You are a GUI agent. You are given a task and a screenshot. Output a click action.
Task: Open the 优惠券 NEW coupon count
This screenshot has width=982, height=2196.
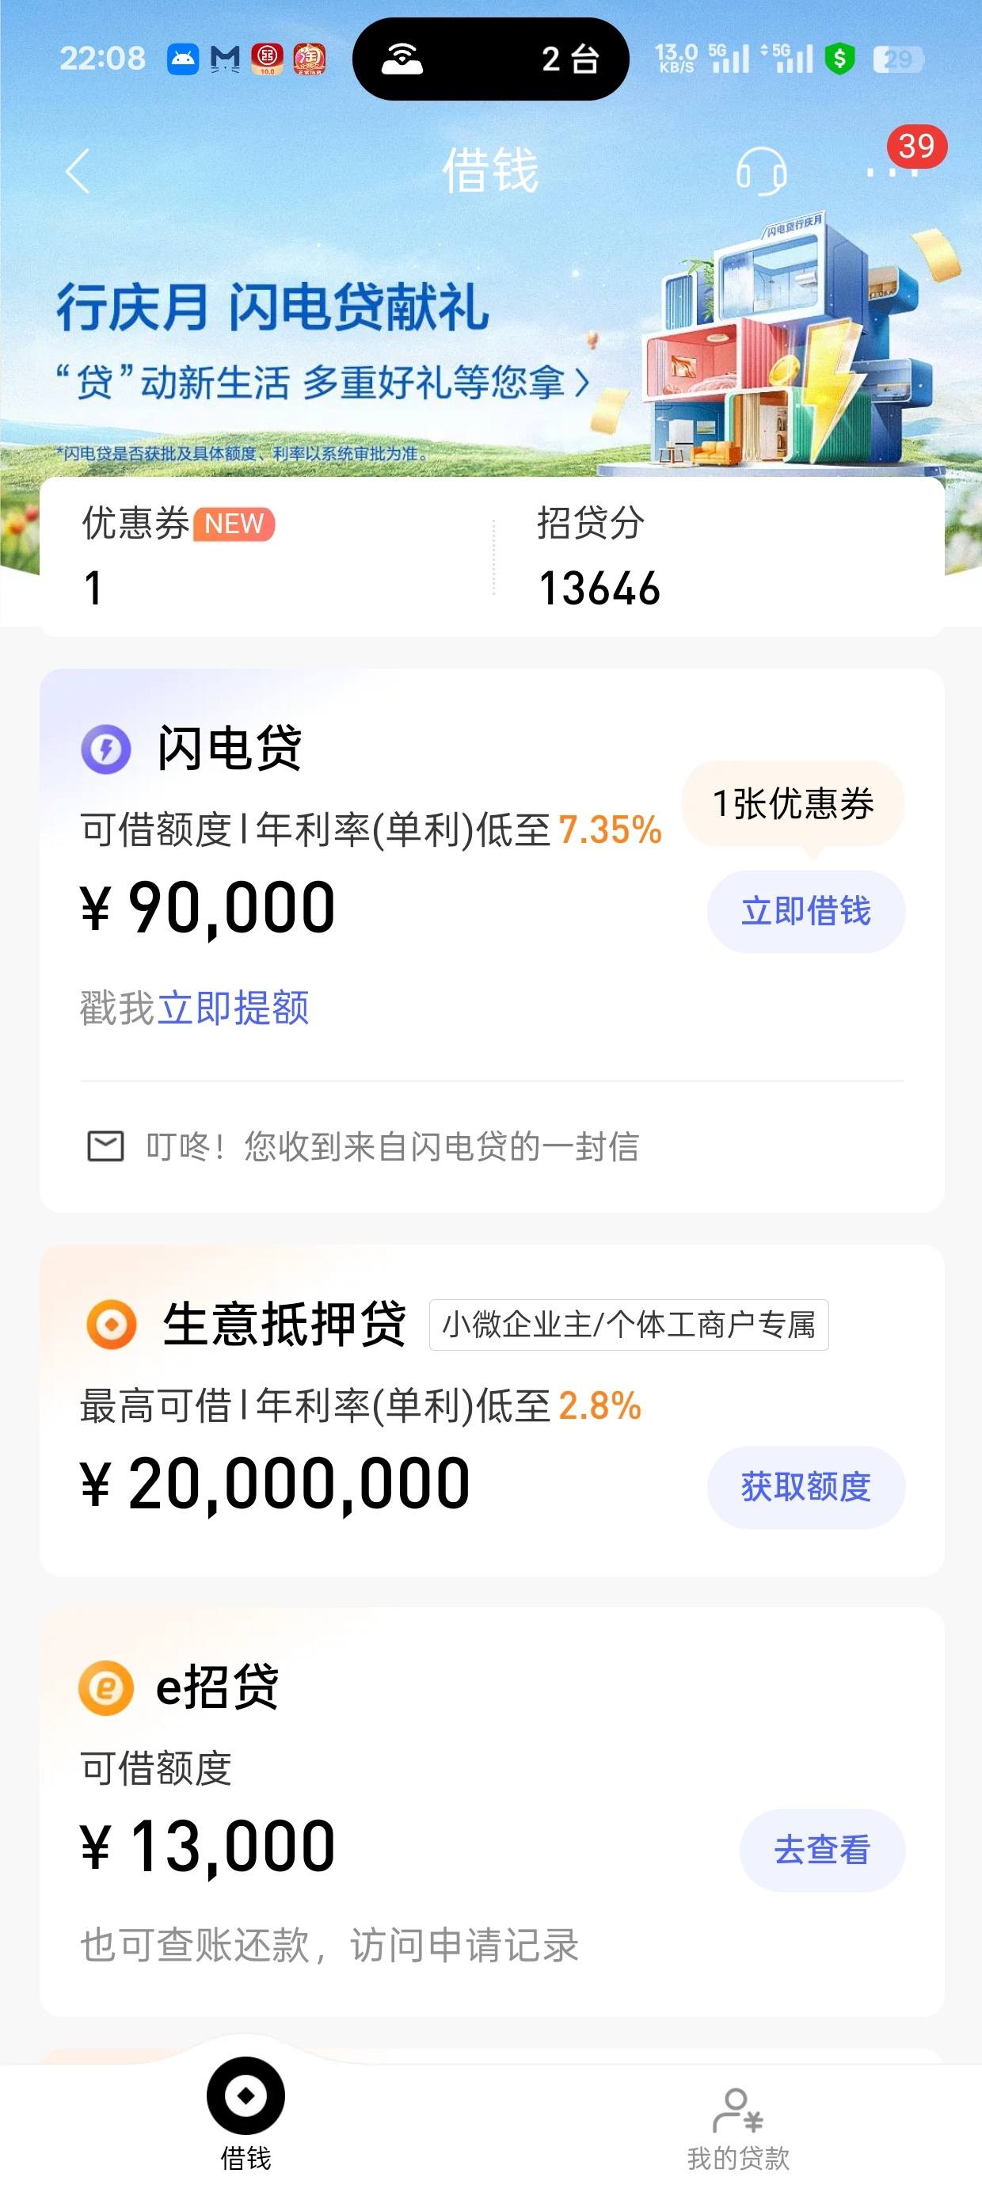coord(178,555)
